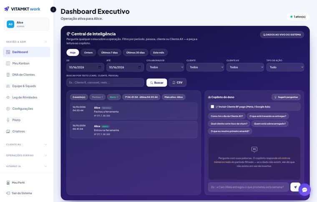Image resolution: width=317 pixels, height=202 pixels.
Task: Select the Hoje period tab
Action: click(x=73, y=53)
